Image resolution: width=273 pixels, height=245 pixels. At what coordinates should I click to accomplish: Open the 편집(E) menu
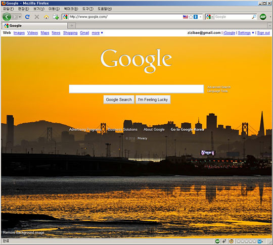pos(23,9)
